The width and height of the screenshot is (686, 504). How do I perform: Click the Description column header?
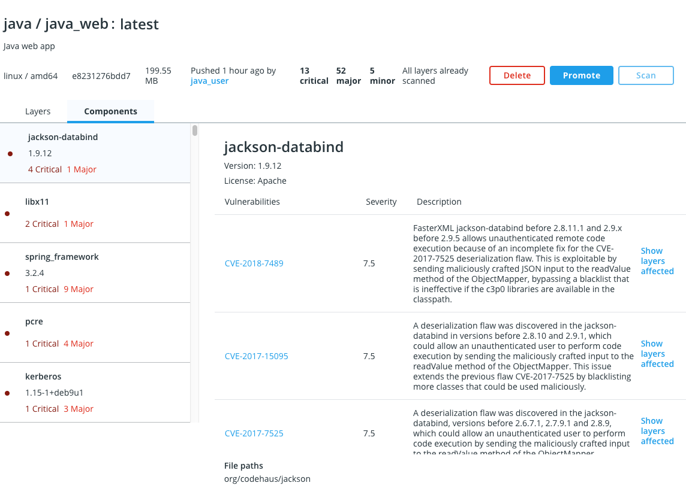click(439, 202)
